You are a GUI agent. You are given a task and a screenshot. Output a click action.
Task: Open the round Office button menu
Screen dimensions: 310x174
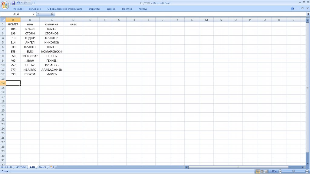pyautogui.click(x=5, y=5)
